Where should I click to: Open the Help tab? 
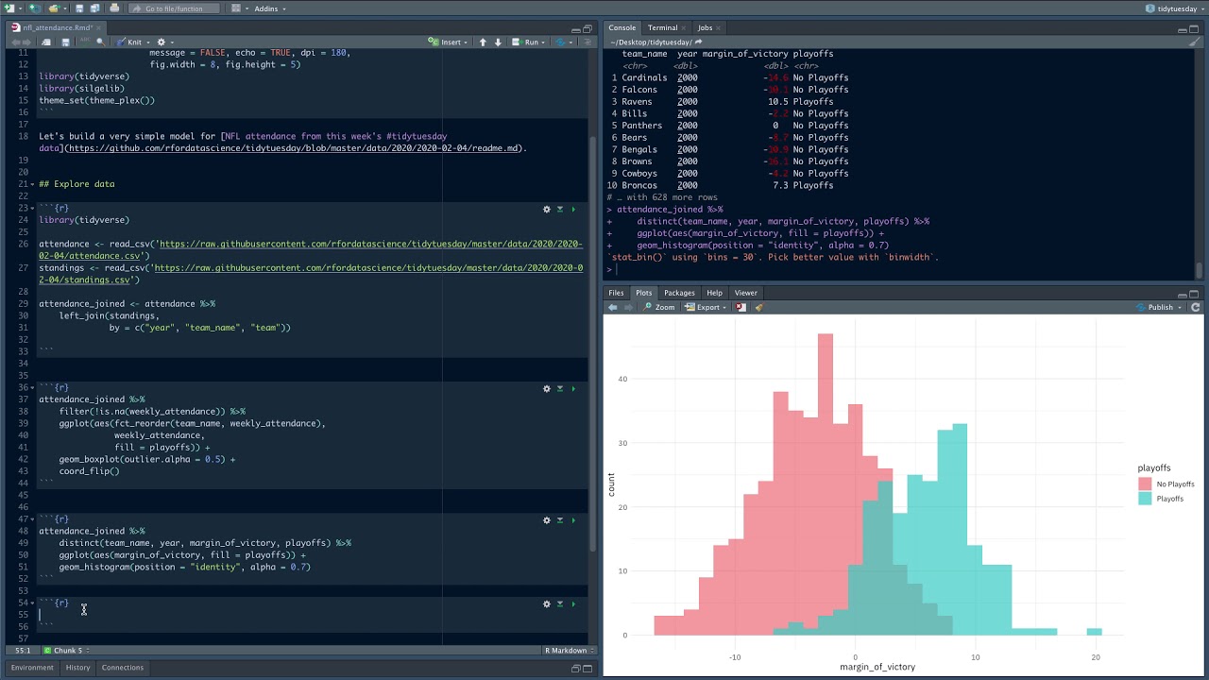pyautogui.click(x=714, y=293)
